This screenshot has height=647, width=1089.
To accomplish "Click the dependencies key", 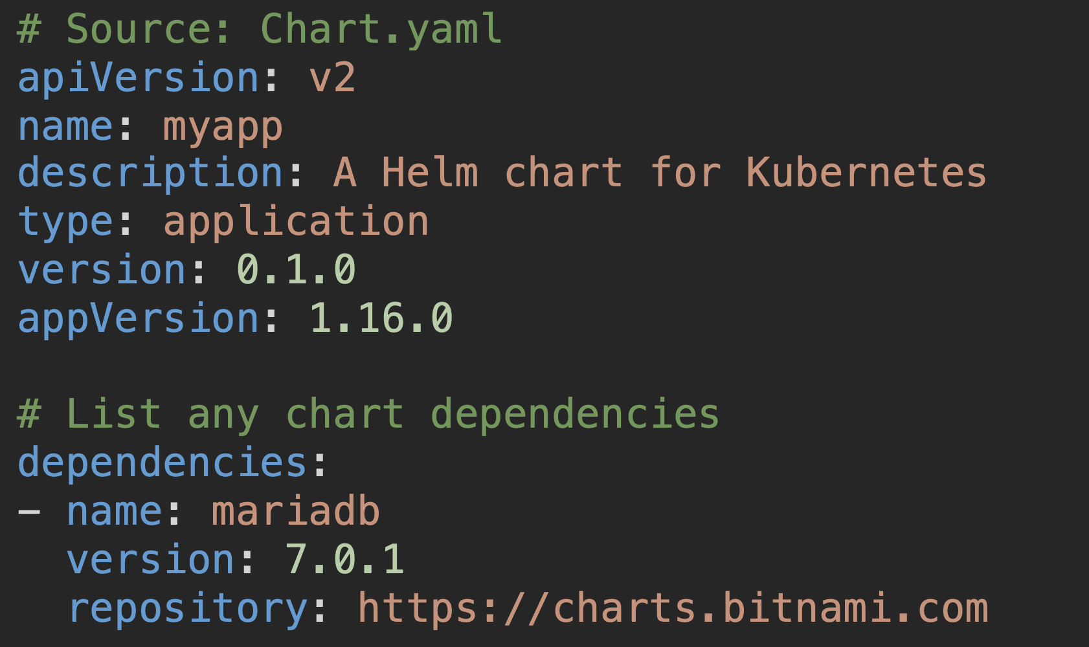I will pyautogui.click(x=163, y=463).
